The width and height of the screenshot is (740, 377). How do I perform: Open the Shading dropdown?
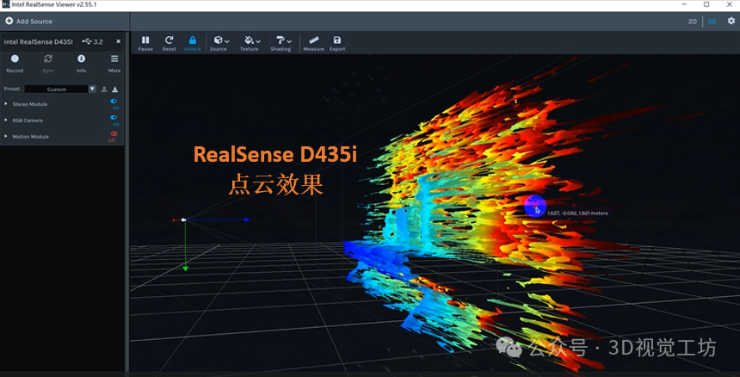(281, 43)
